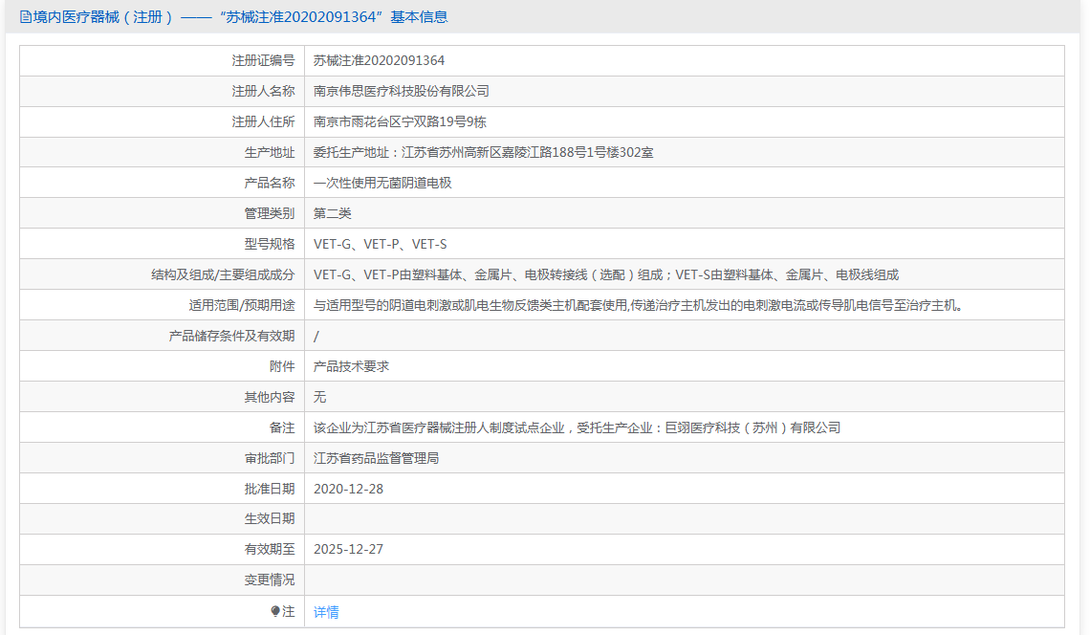
Task: Click other content value 无
Action: point(319,397)
